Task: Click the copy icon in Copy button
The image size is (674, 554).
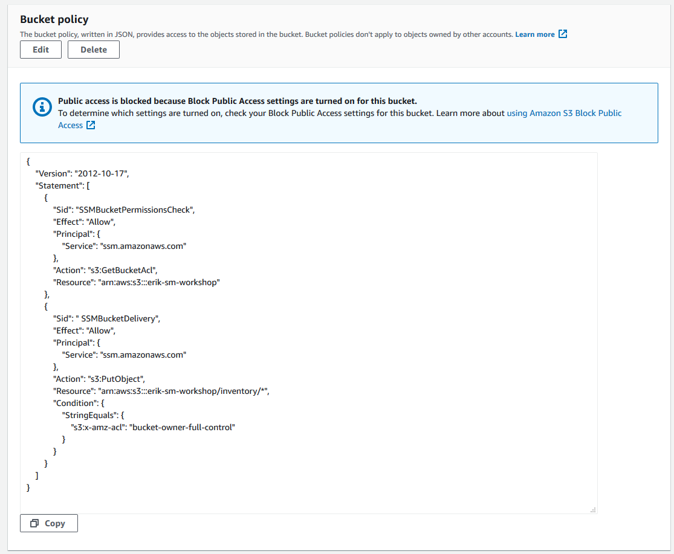Action: (34, 523)
